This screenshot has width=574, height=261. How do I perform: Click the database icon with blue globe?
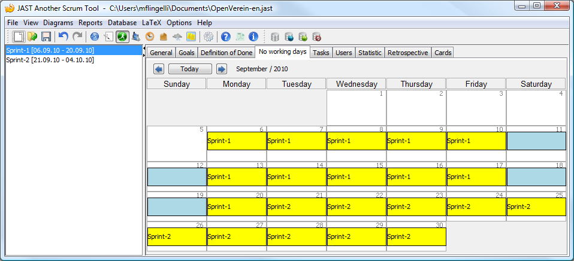(289, 37)
